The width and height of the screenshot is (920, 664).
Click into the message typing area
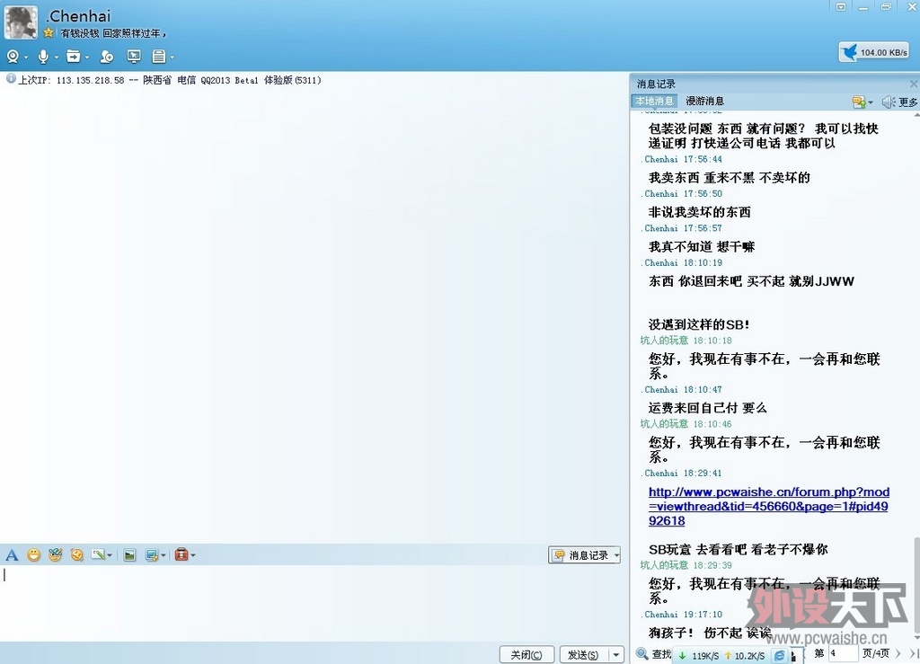(314, 603)
